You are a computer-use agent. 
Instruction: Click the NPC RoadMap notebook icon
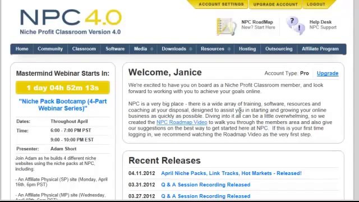(226, 26)
